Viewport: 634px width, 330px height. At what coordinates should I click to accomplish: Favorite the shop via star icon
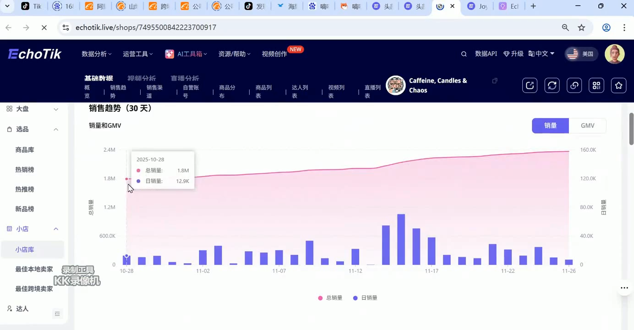click(x=618, y=85)
